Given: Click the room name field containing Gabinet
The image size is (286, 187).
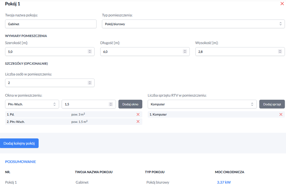Looking at the screenshot, I should tap(51, 24).
